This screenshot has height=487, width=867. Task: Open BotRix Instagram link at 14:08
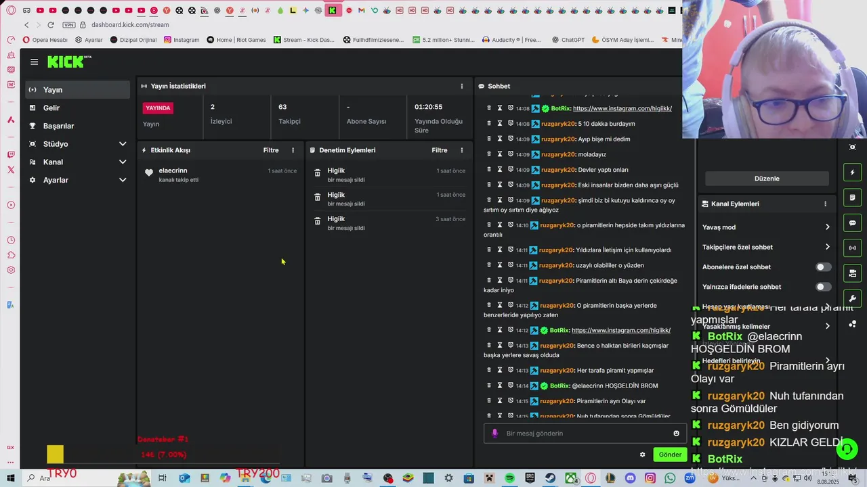pos(622,108)
